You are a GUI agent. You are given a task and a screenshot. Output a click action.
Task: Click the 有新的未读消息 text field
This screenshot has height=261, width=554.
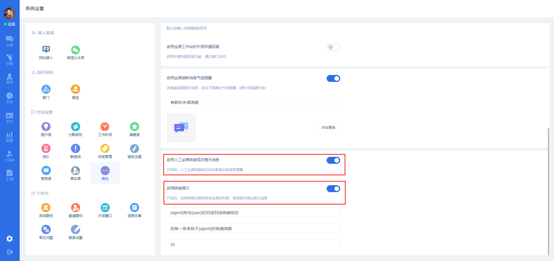253,102
